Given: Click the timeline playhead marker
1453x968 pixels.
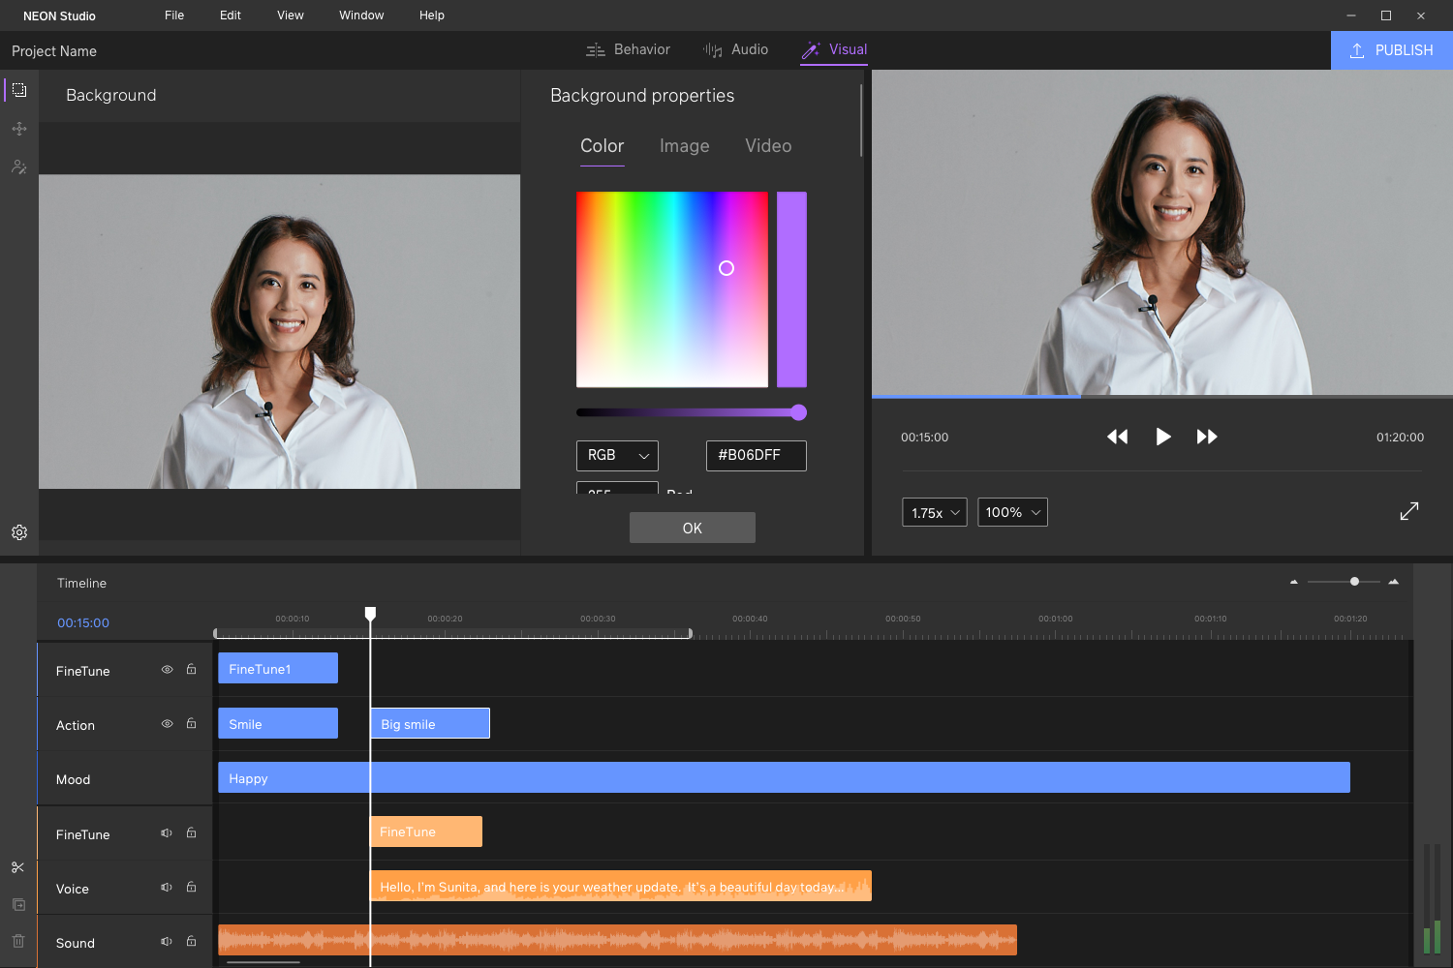Looking at the screenshot, I should pos(370,614).
